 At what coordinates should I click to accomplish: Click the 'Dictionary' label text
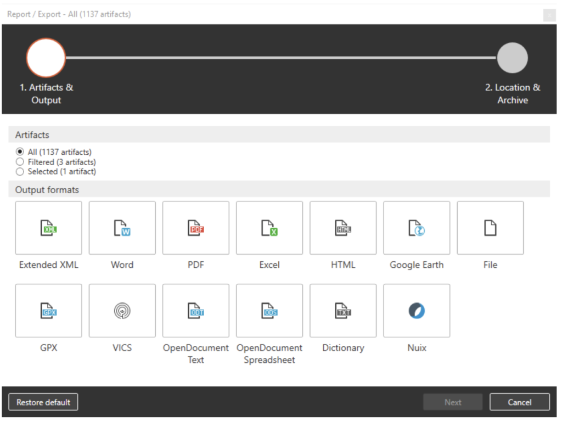point(343,348)
